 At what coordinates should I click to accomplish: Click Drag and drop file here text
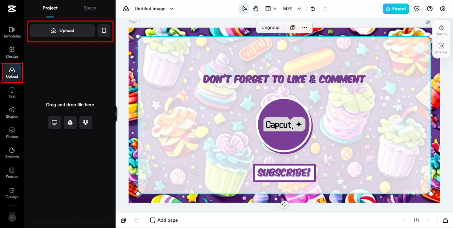[x=70, y=105]
